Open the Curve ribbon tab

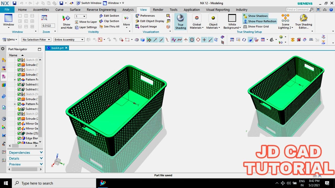point(59,10)
